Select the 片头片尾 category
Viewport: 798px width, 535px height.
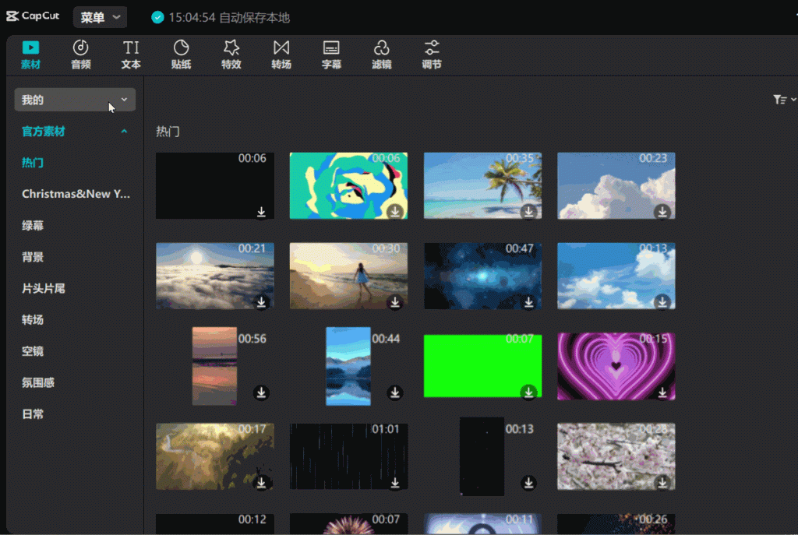[x=44, y=288]
